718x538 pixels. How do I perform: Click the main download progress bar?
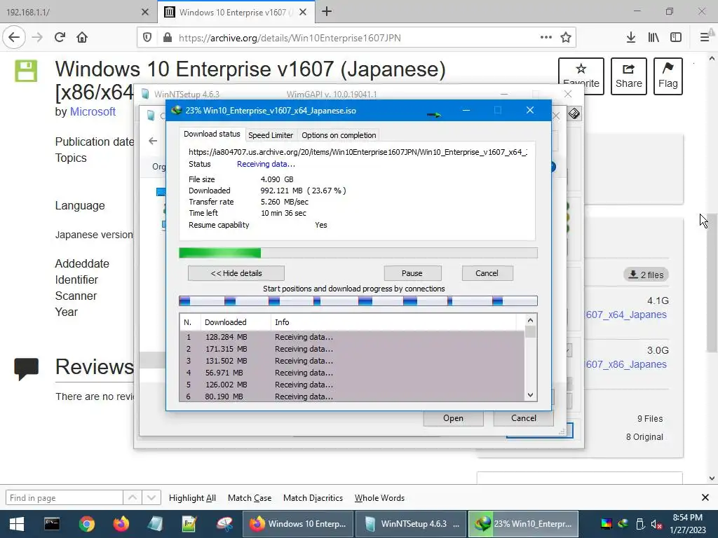tap(358, 253)
